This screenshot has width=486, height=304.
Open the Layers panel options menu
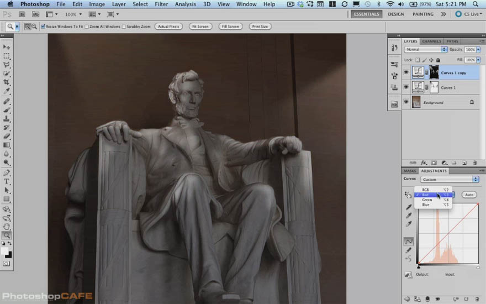click(482, 41)
